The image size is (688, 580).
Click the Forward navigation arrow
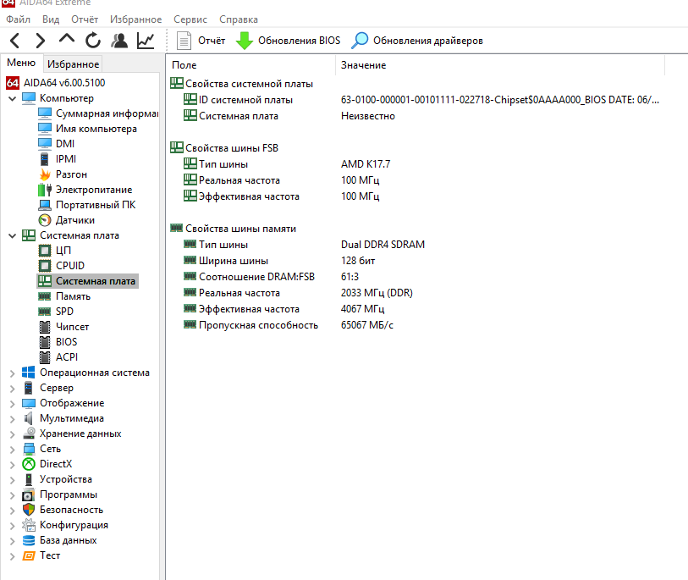coord(40,41)
